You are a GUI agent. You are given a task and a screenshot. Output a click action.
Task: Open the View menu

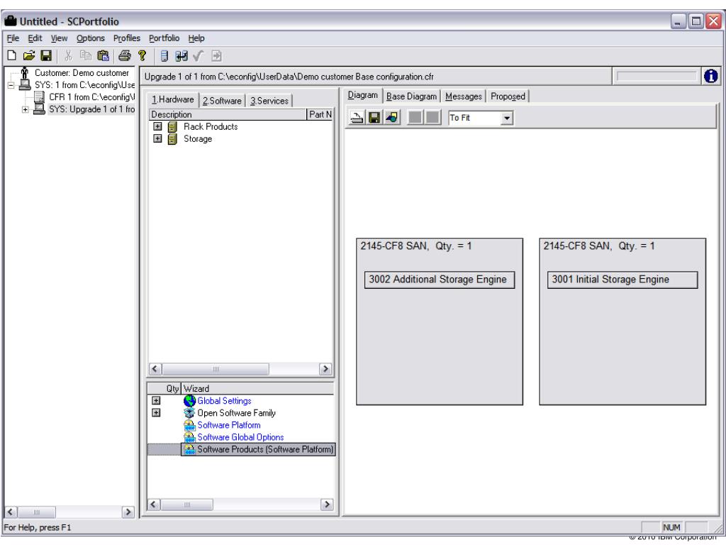pos(59,38)
